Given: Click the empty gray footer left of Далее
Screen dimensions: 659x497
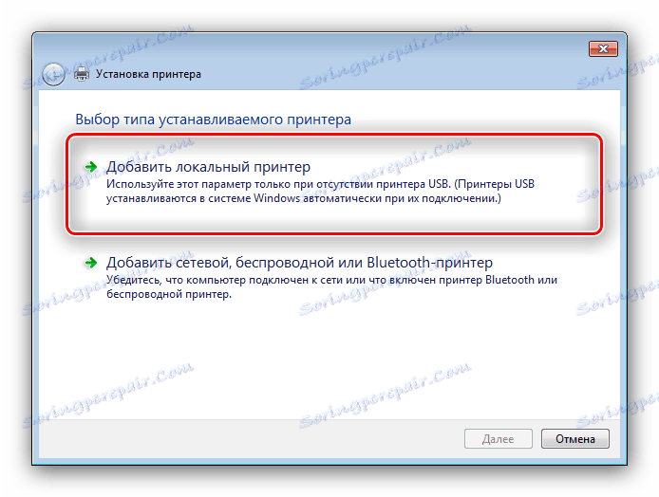Looking at the screenshot, I should pyautogui.click(x=250, y=438).
